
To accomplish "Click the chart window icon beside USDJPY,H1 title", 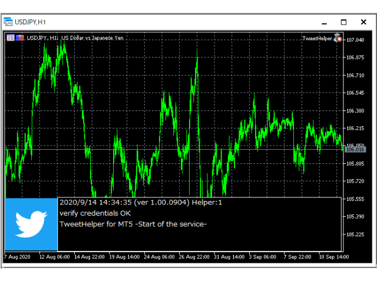I will click(x=9, y=22).
